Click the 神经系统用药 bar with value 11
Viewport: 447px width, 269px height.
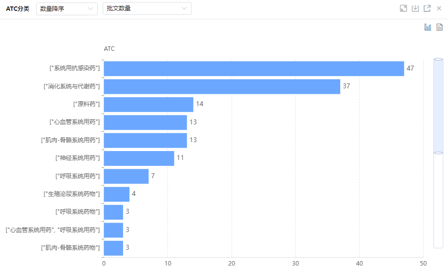coord(139,158)
